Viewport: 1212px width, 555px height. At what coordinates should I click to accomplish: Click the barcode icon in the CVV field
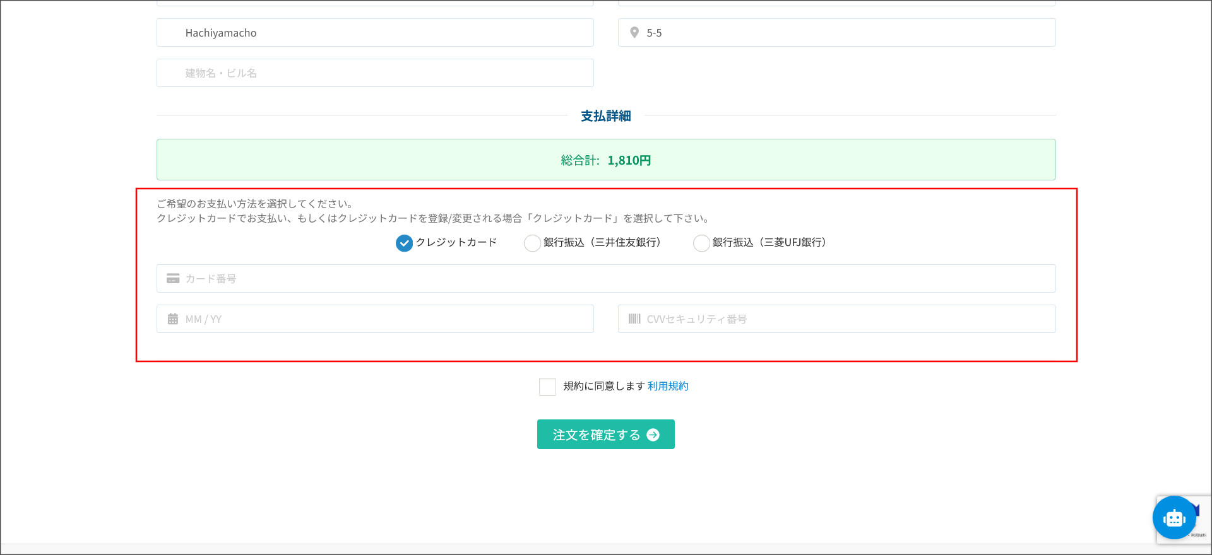point(634,319)
